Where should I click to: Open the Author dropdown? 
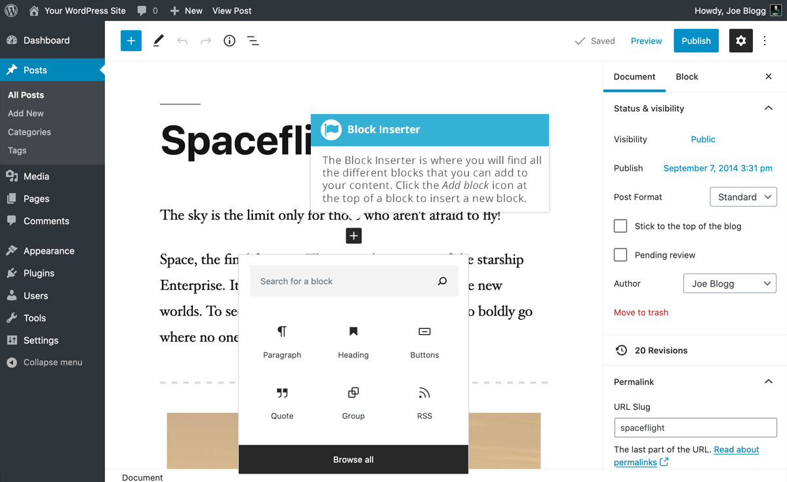[x=729, y=284]
